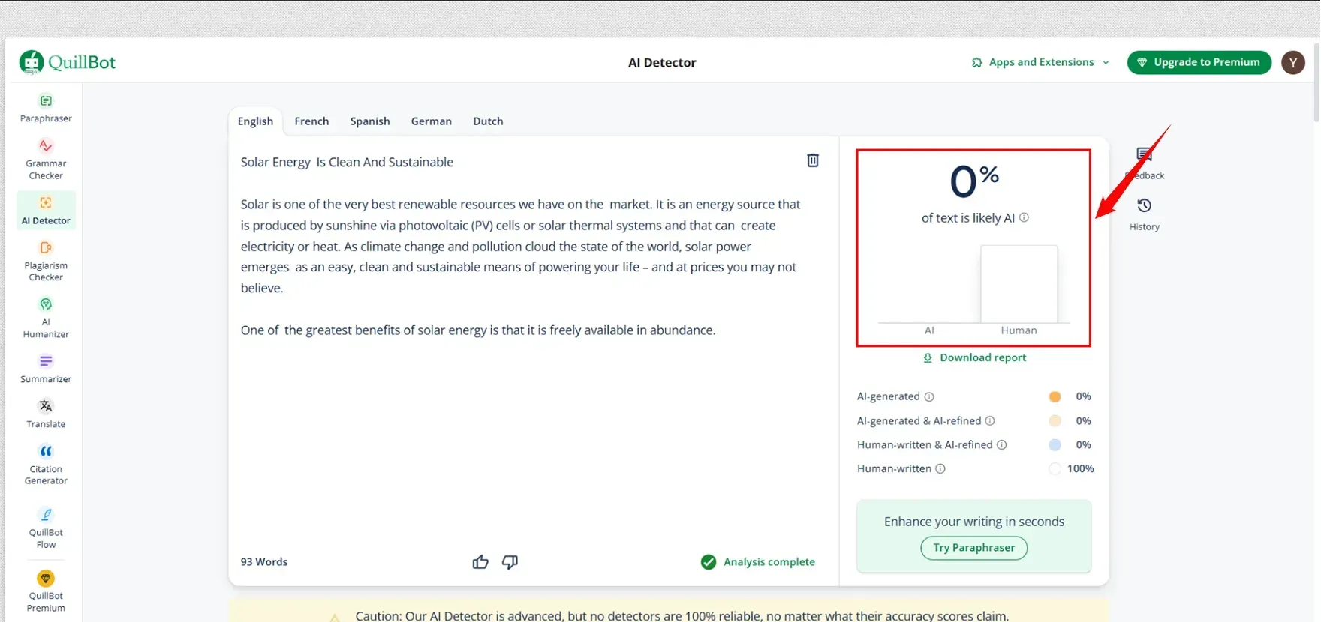
Task: Open the Summarizer tool
Action: click(x=46, y=369)
